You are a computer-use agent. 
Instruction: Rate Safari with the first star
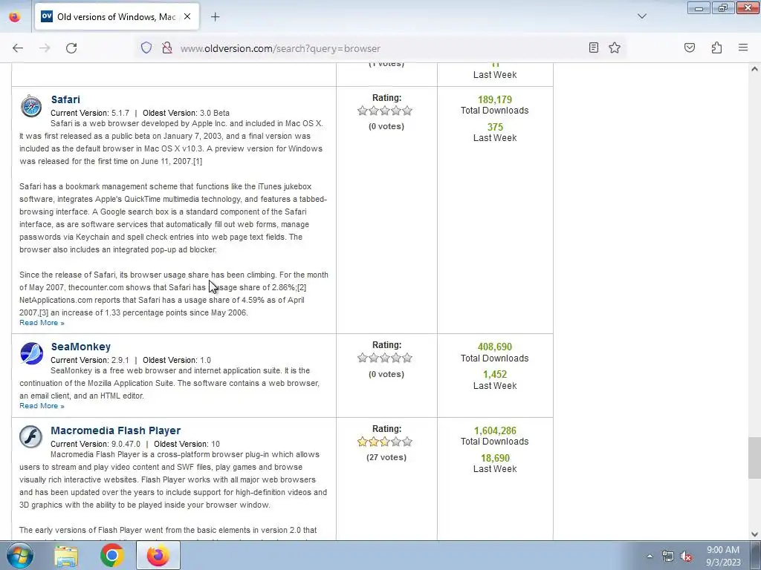[x=363, y=111]
